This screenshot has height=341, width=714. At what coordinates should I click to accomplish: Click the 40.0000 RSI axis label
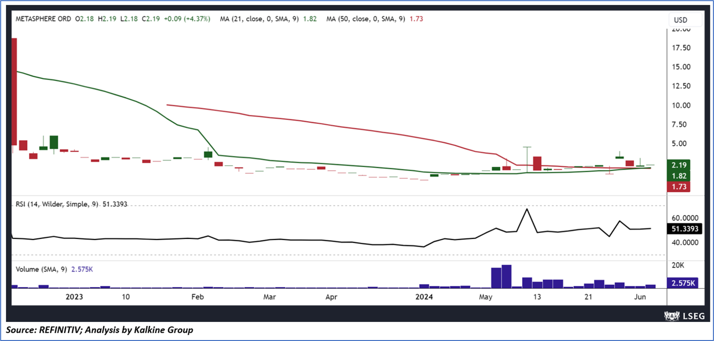pyautogui.click(x=686, y=242)
